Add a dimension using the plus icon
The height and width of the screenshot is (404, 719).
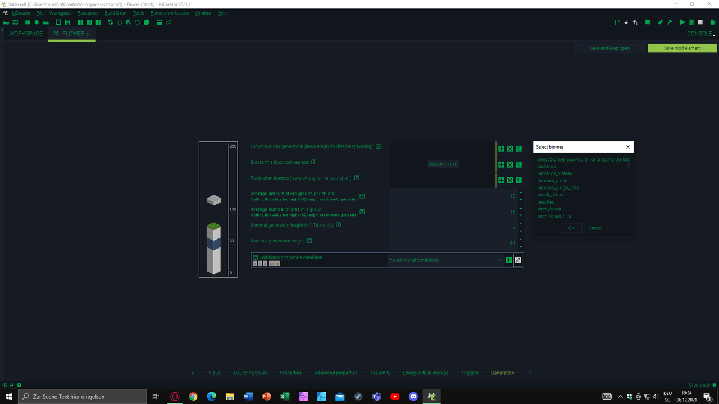(501, 149)
